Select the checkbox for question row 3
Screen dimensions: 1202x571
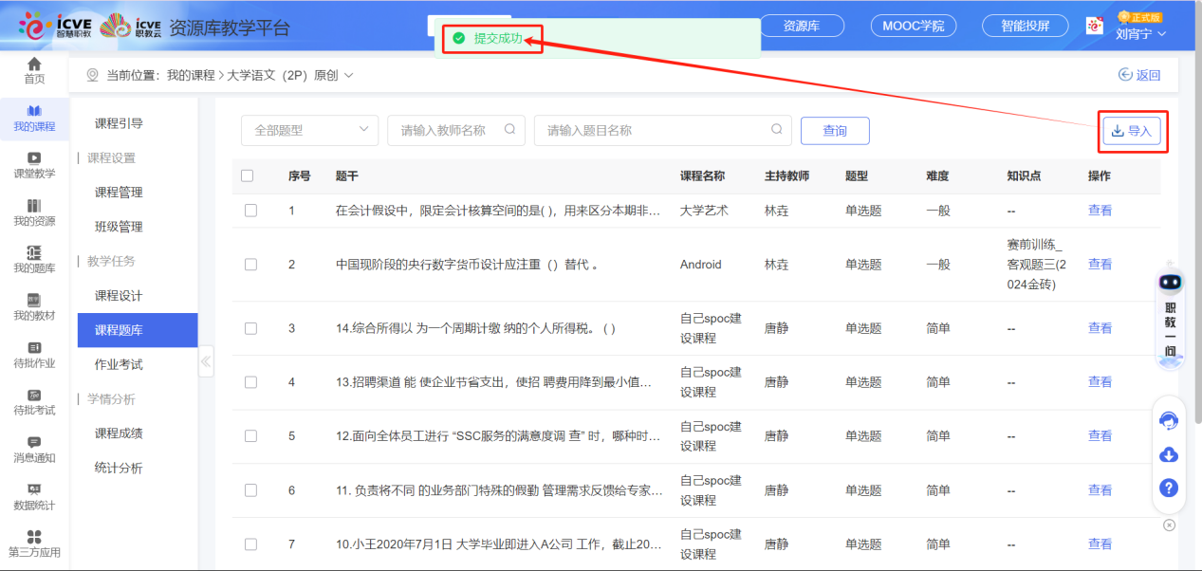[250, 328]
